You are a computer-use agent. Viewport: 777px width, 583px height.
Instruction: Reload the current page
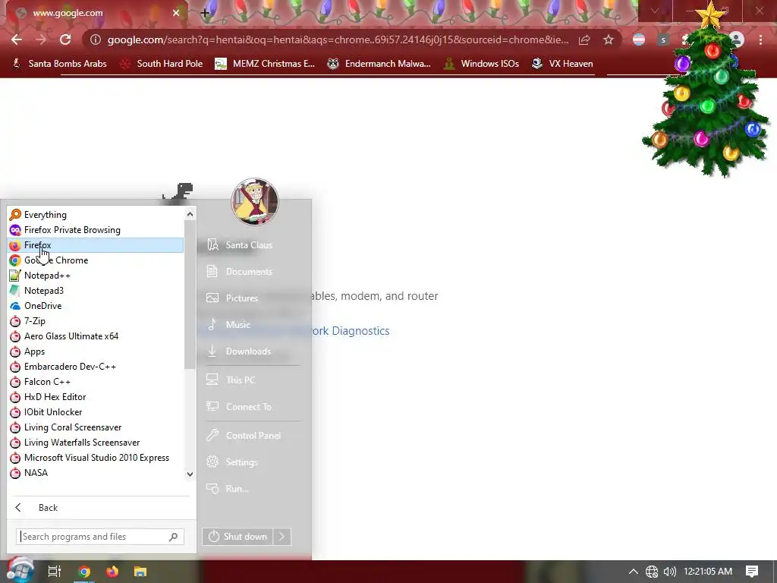(x=65, y=39)
